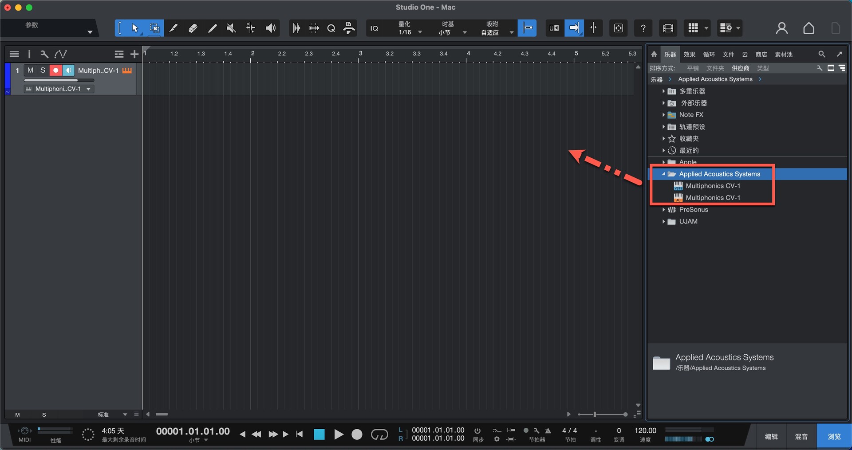Click the return to zero button
This screenshot has height=450, width=852.
(300, 434)
